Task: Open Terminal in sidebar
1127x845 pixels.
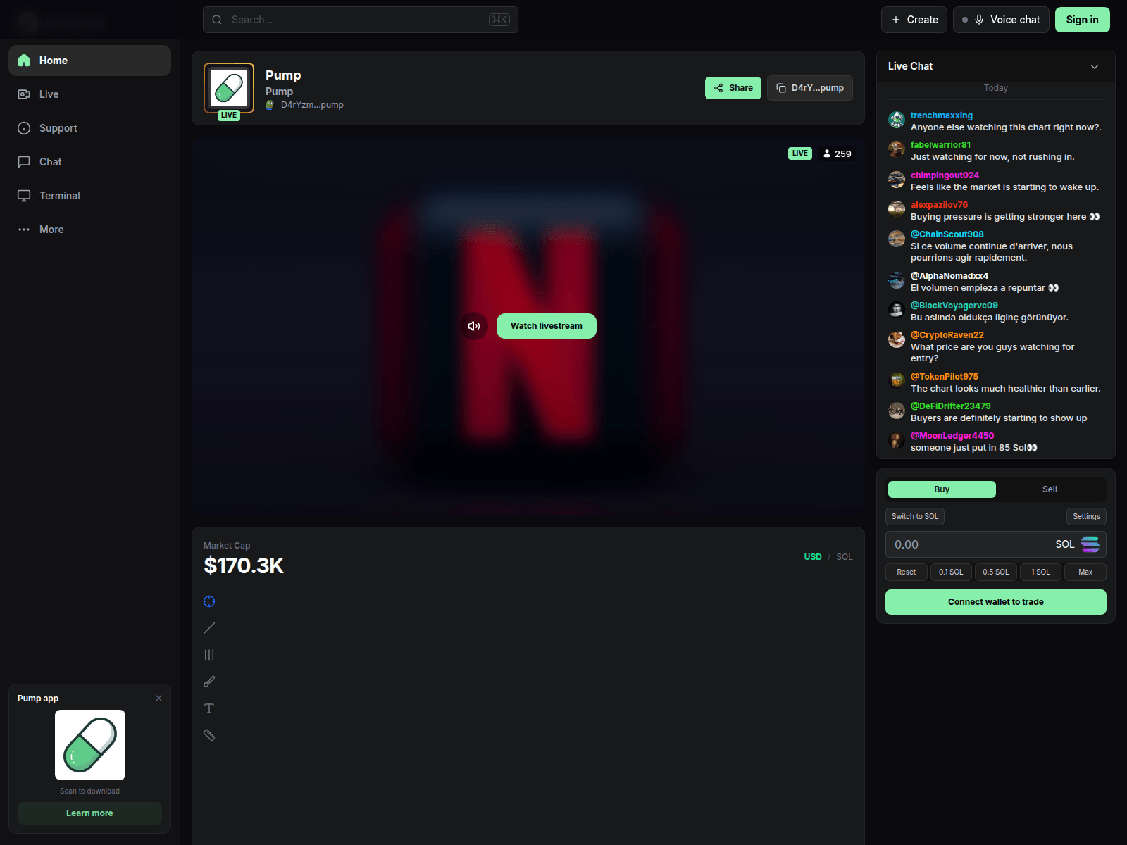Action: pos(89,196)
